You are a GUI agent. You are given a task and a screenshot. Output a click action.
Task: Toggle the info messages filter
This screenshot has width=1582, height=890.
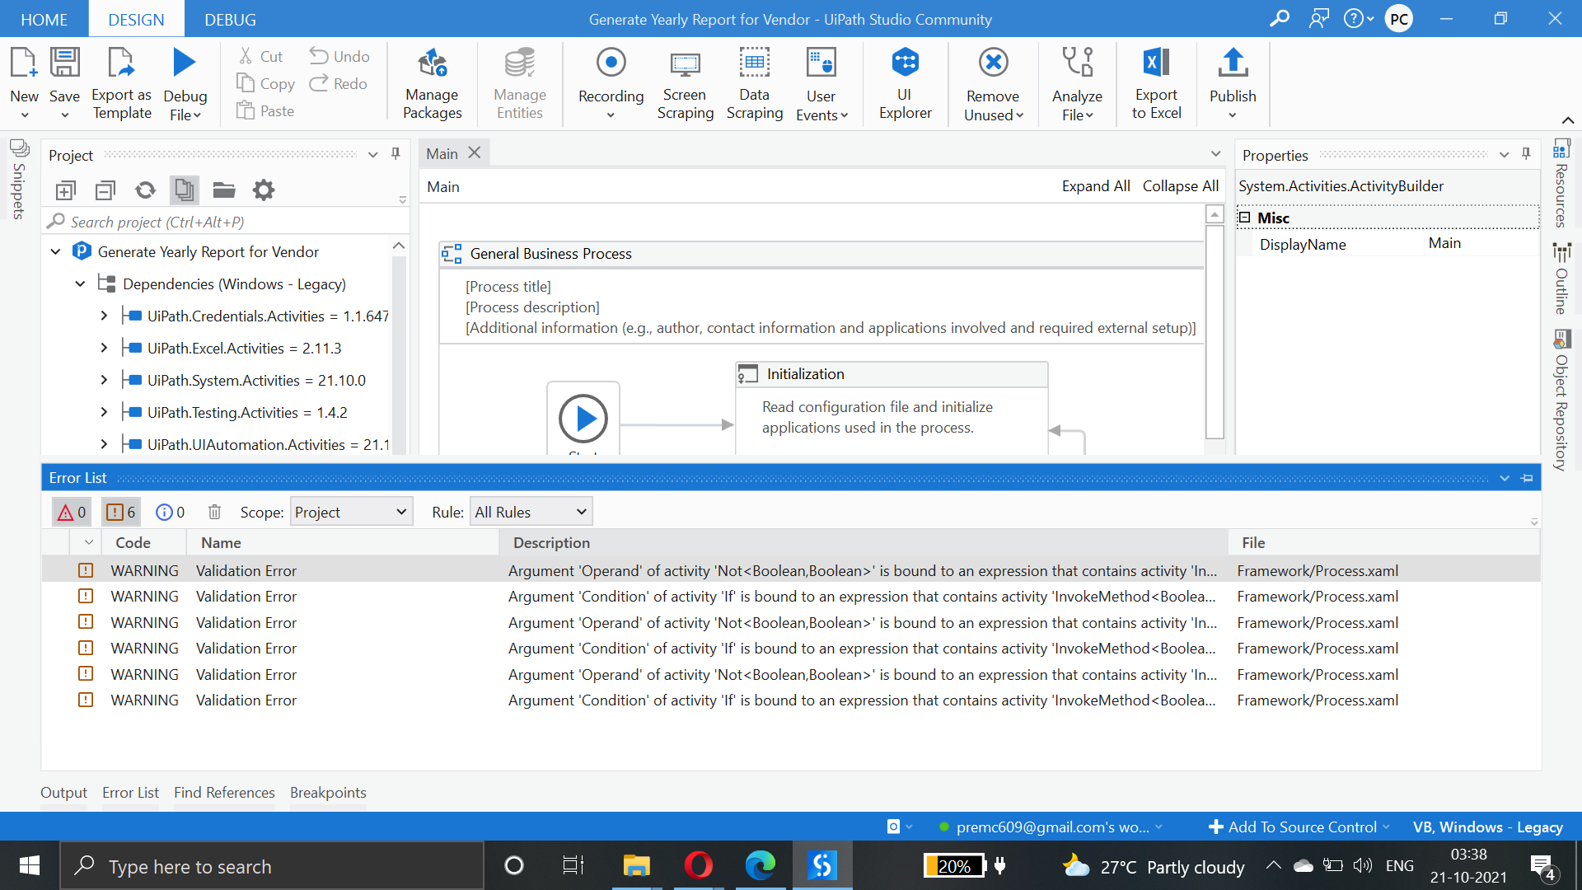click(171, 512)
